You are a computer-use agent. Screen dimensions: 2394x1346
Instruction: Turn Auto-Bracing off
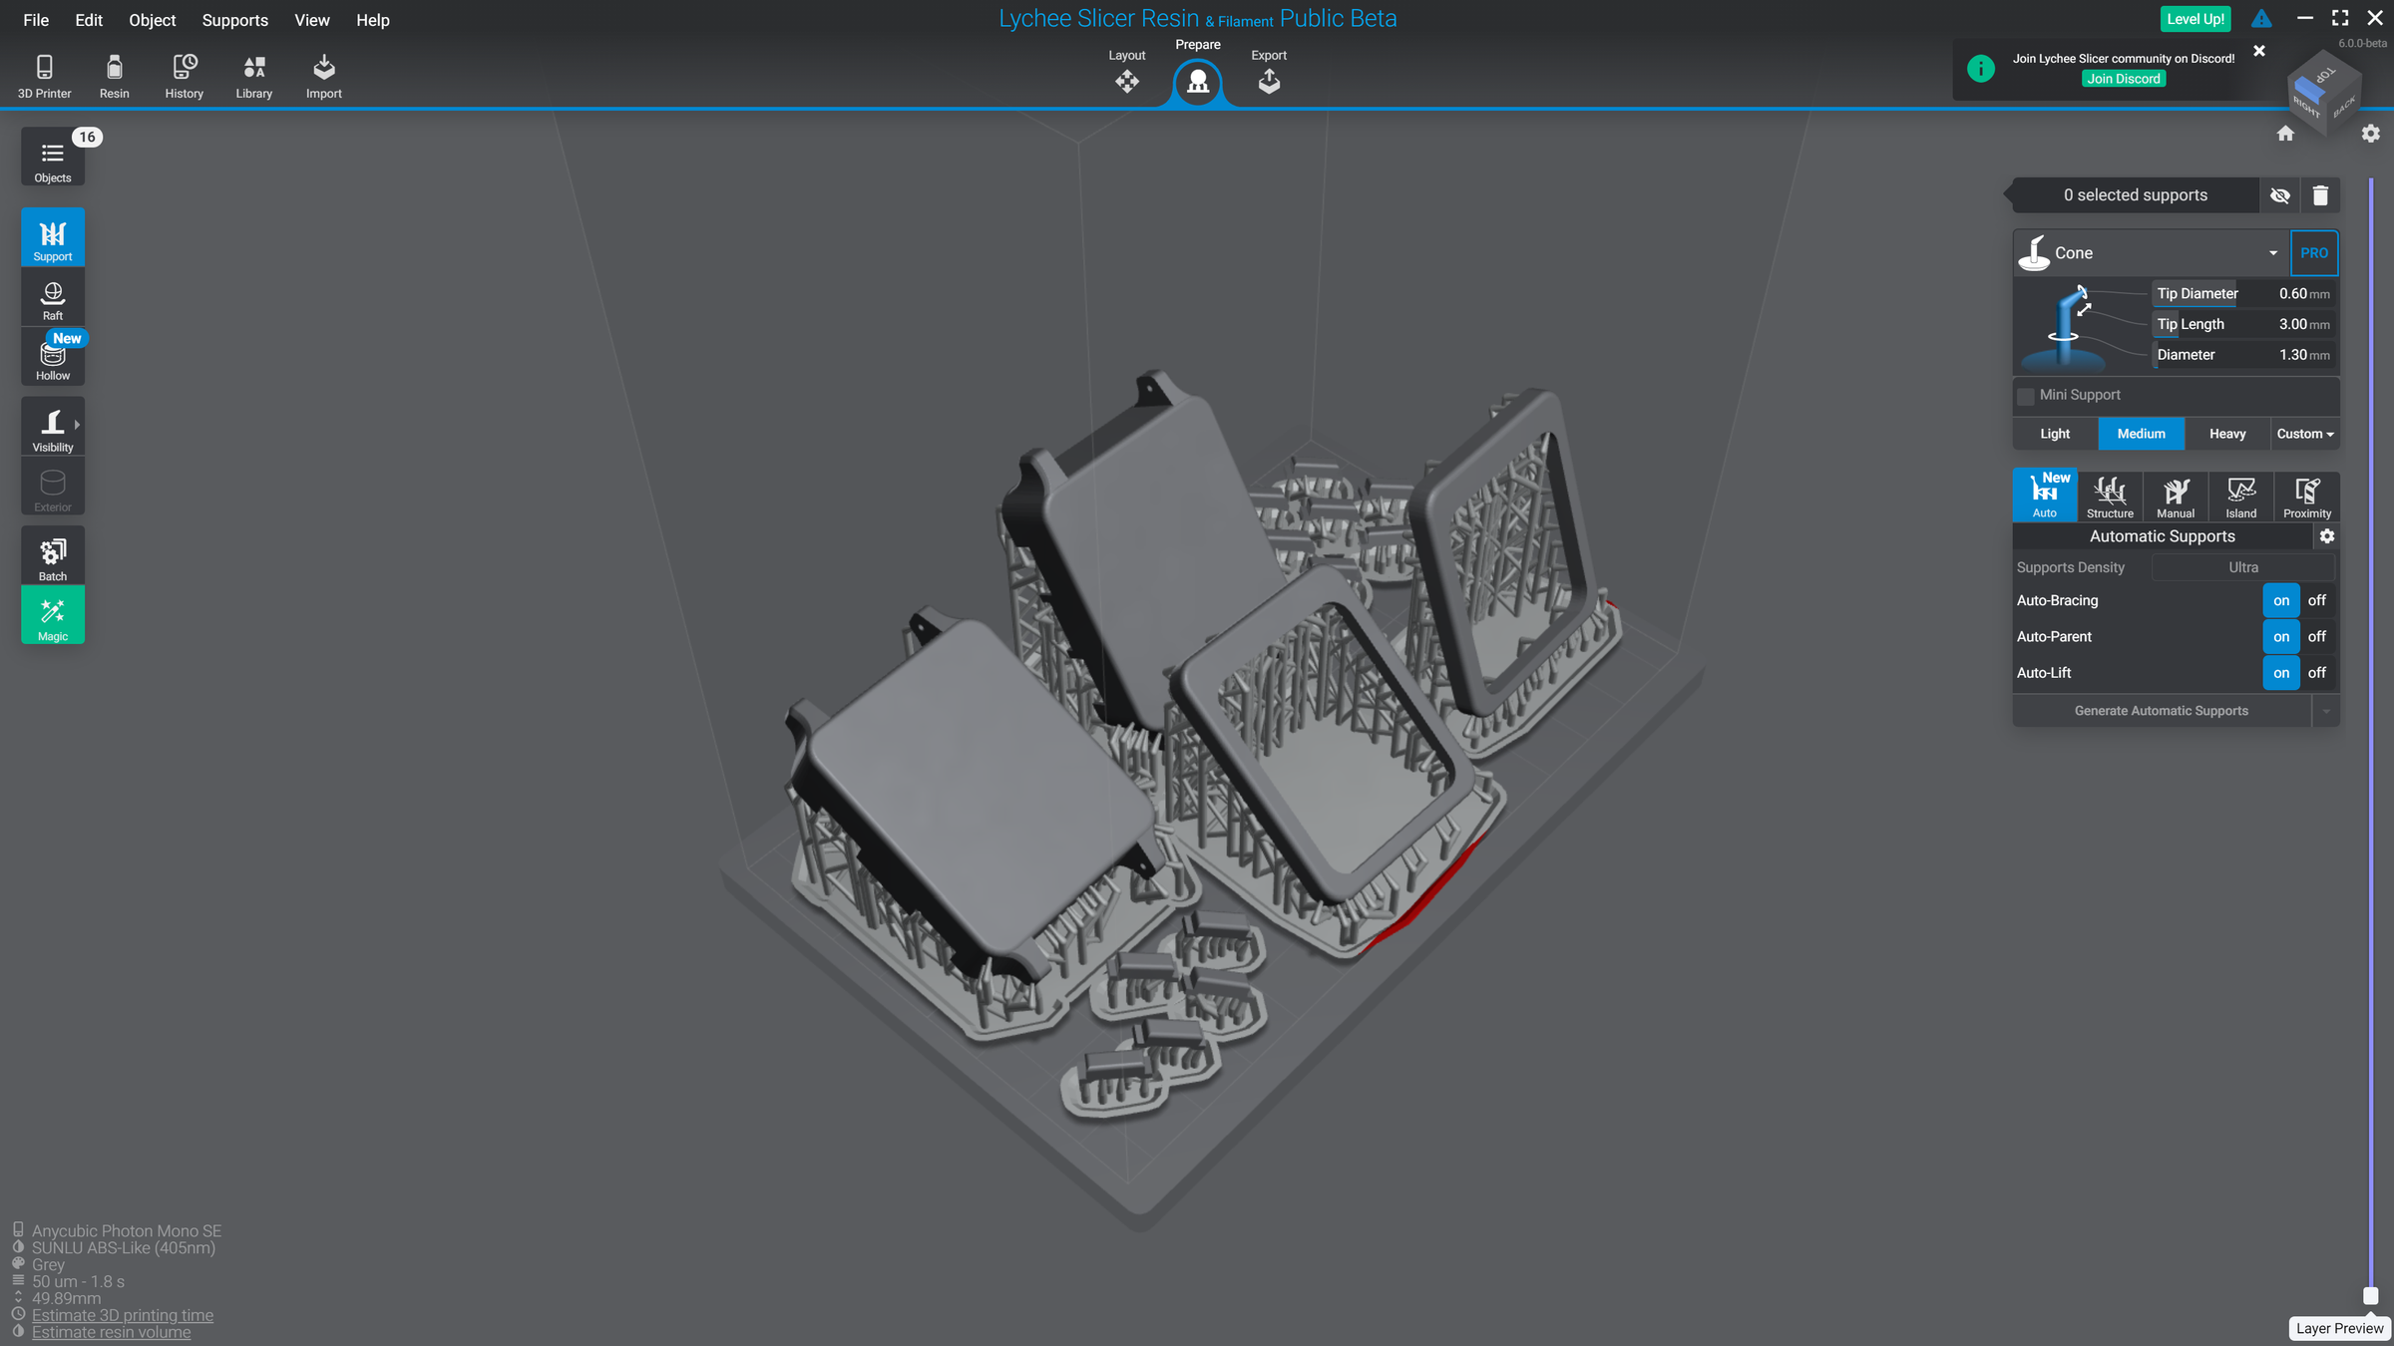click(x=2316, y=600)
